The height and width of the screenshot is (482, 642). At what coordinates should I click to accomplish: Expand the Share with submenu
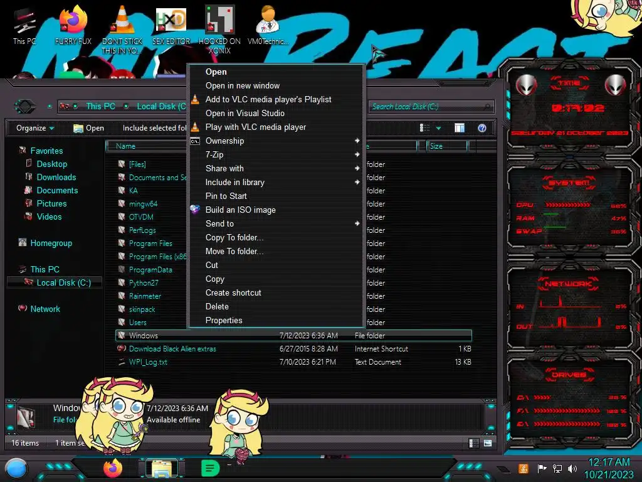coord(275,168)
